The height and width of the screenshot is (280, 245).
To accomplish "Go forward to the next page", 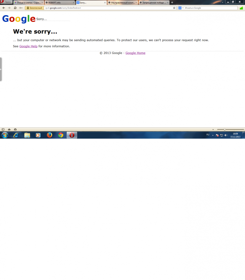I will point(9,8).
